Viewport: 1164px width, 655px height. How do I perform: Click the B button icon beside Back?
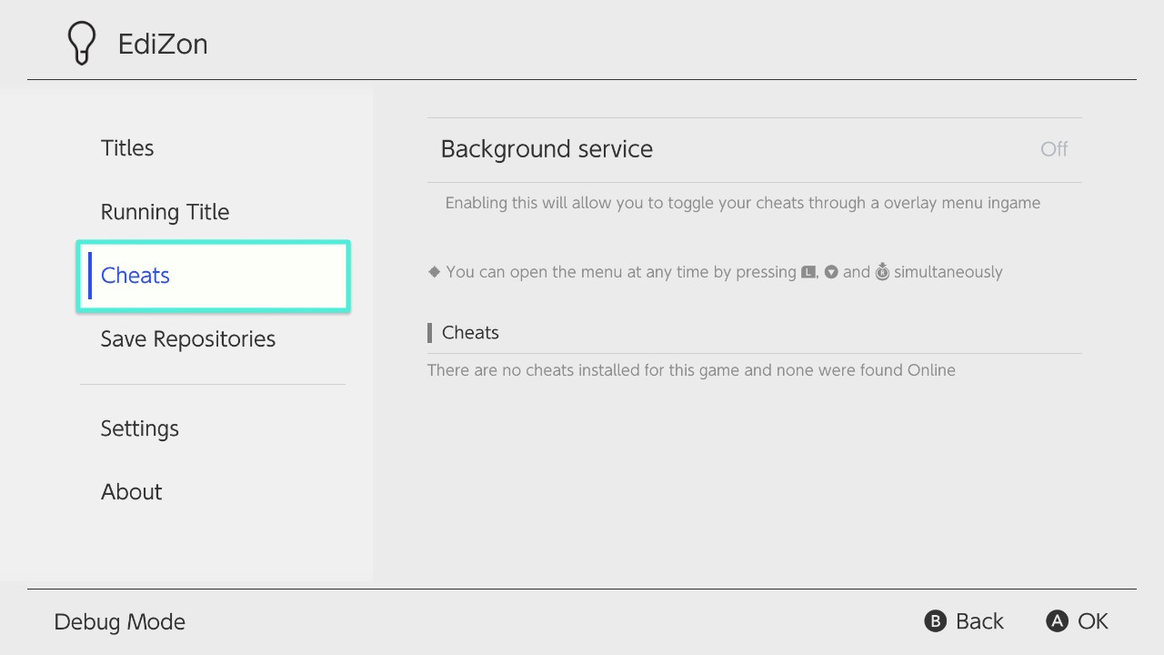[x=935, y=621]
